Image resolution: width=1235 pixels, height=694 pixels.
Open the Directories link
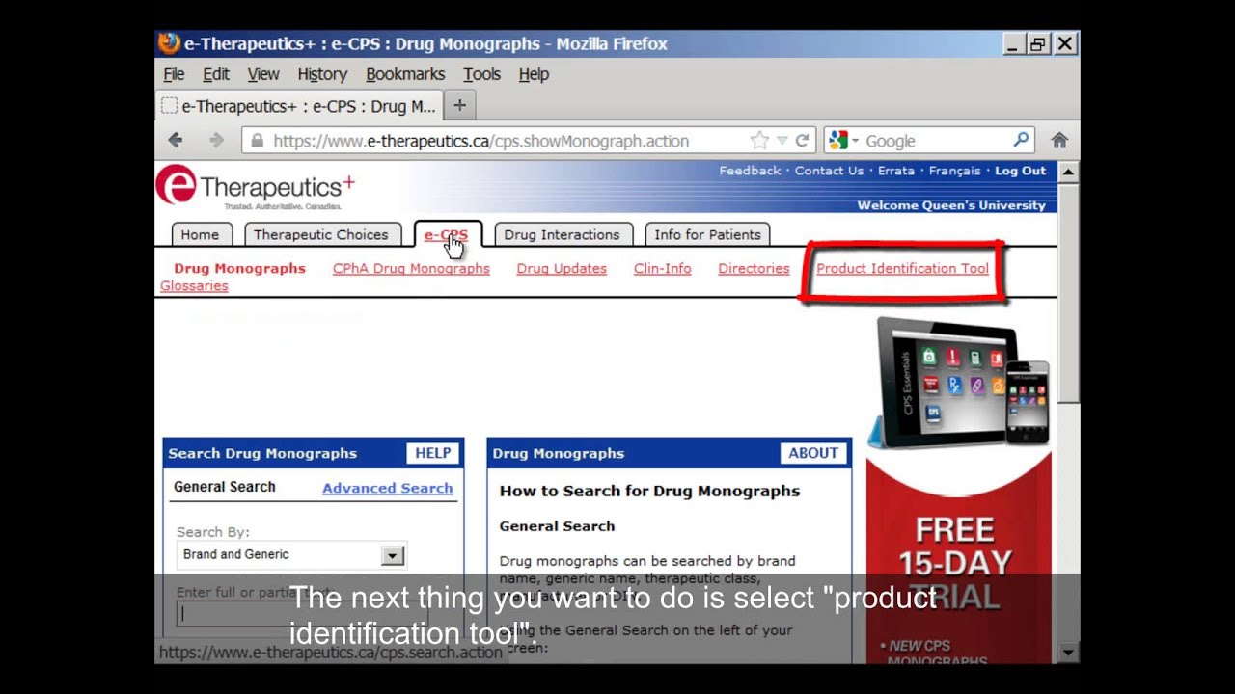[754, 269]
